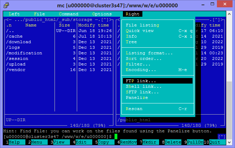Open the Left panel menu
Image resolution: width=235 pixels, height=148 pixels.
tap(14, 14)
